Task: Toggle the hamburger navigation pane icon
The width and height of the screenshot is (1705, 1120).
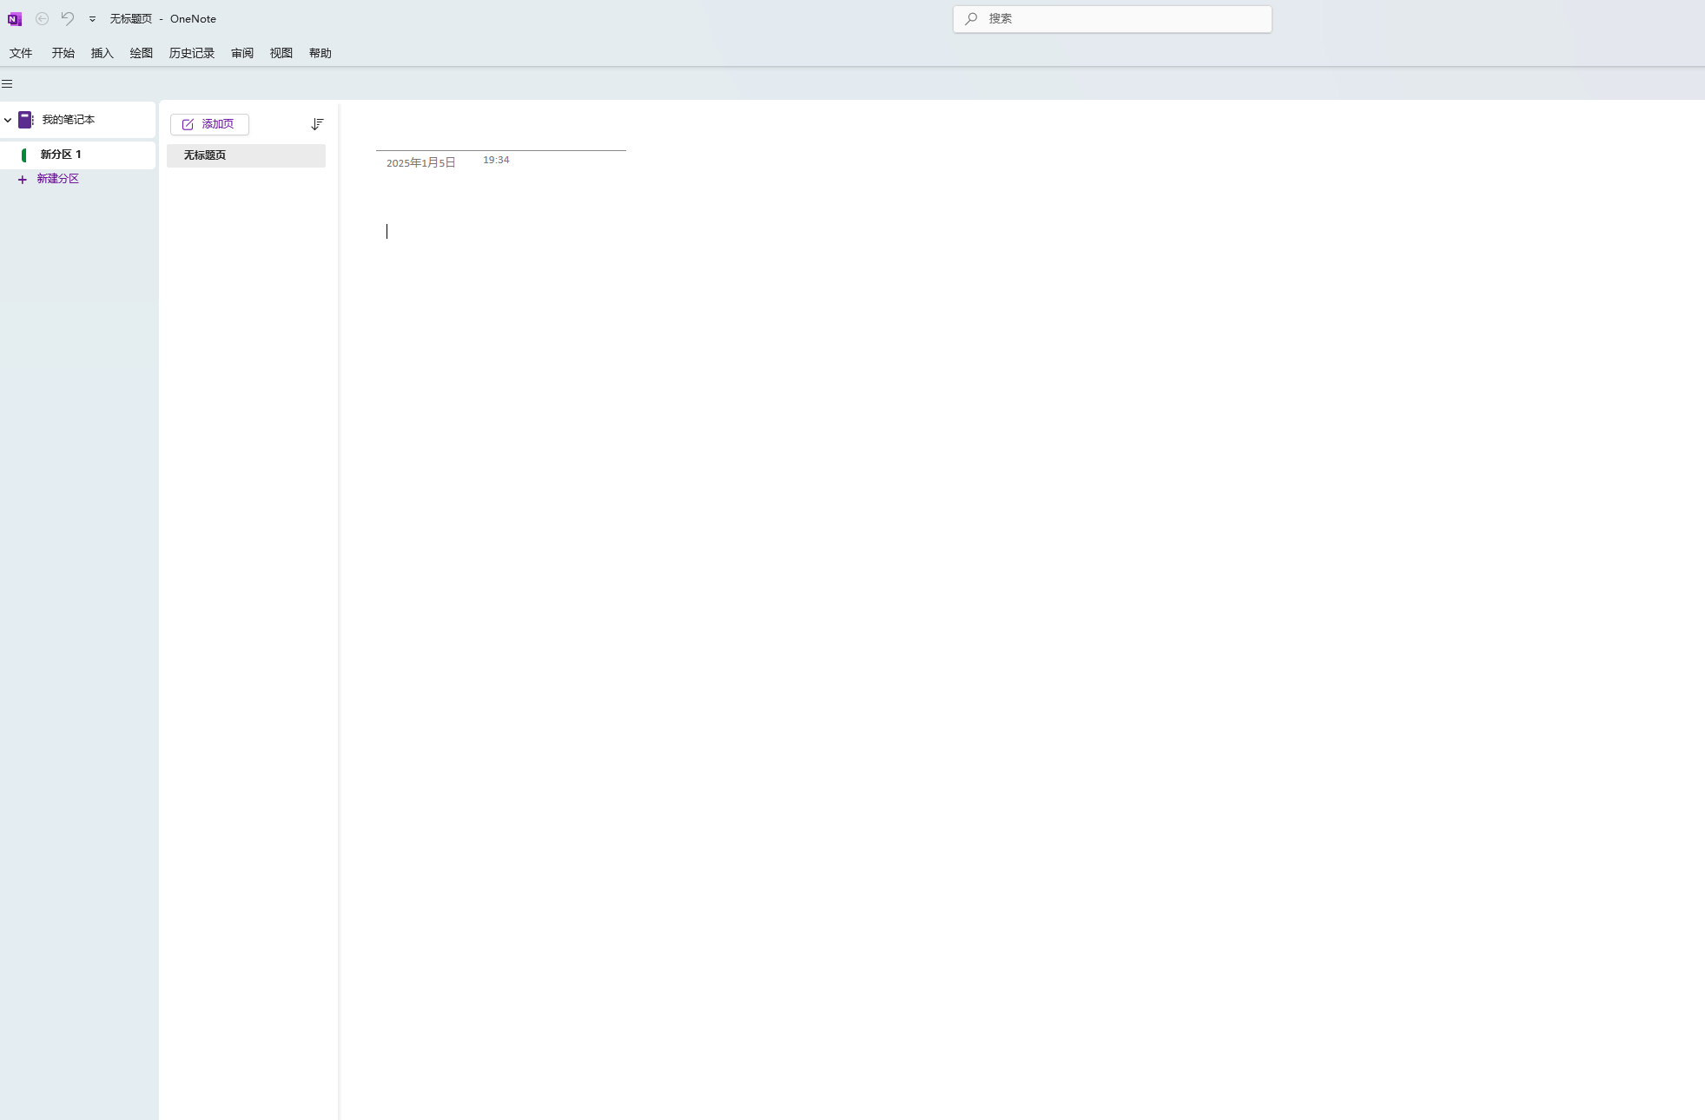Action: click(x=7, y=84)
